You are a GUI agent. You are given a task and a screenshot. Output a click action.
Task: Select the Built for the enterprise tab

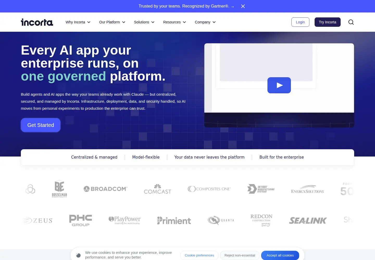(x=282, y=157)
